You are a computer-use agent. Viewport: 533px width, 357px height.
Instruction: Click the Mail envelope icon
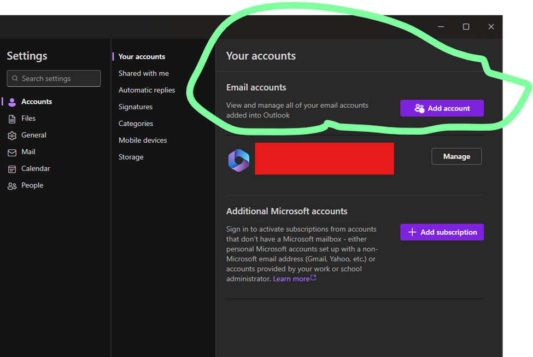click(12, 153)
